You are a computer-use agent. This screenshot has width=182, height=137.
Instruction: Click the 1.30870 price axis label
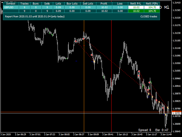tap(176, 93)
